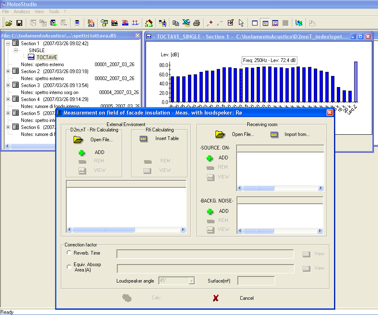Select the Reverb. Time radio button
The height and width of the screenshot is (315, 378).
(x=69, y=253)
